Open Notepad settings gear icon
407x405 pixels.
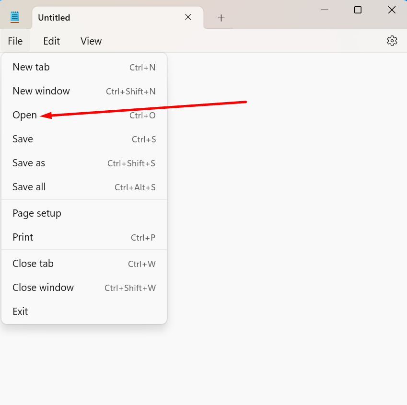pos(392,41)
